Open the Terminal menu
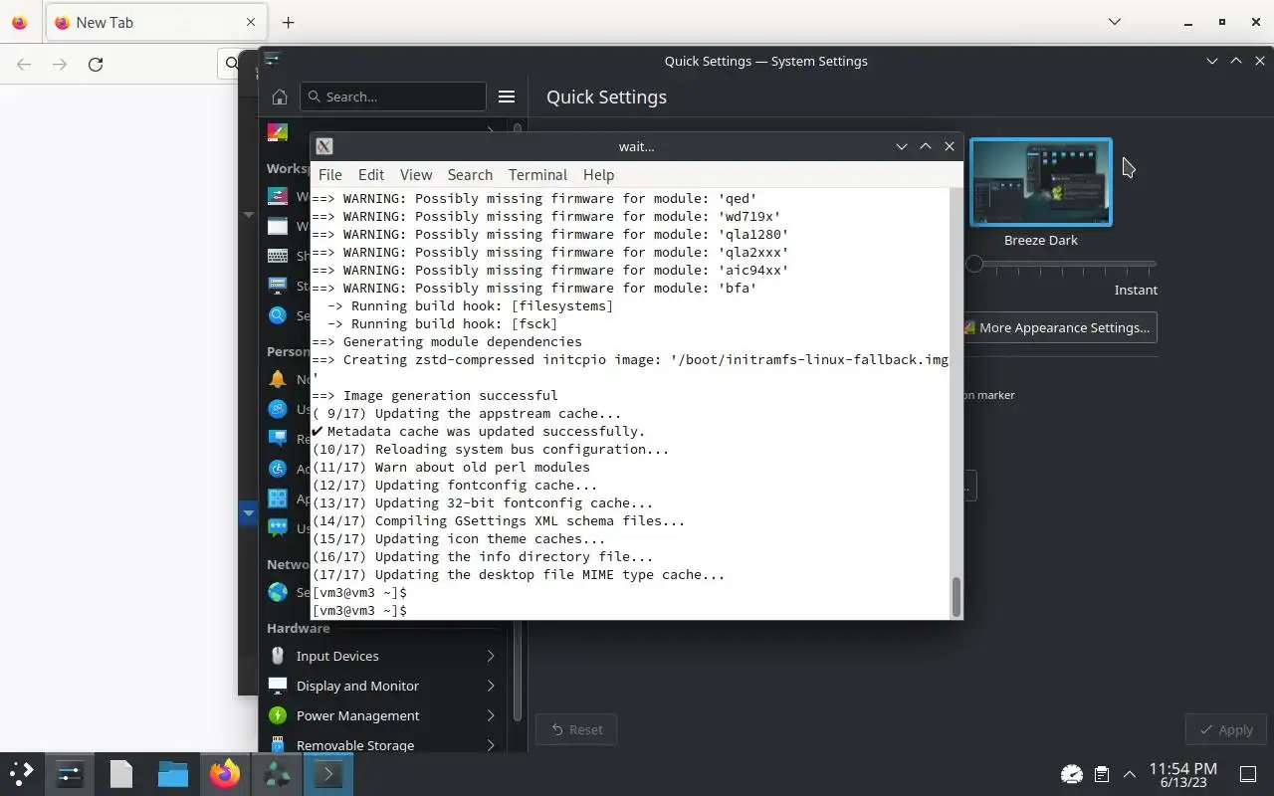This screenshot has width=1274, height=796. (537, 174)
